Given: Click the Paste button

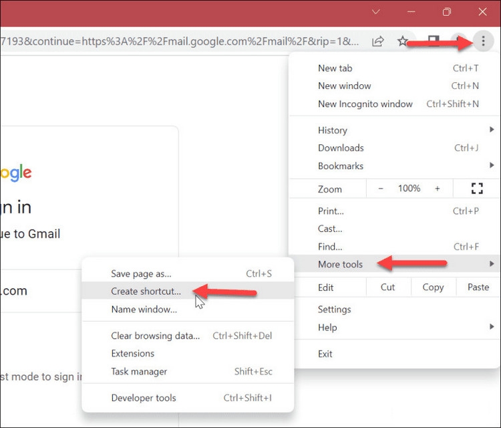Looking at the screenshot, I should pos(478,288).
